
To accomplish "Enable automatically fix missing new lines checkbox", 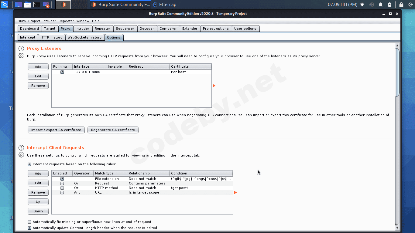I will (29, 222).
